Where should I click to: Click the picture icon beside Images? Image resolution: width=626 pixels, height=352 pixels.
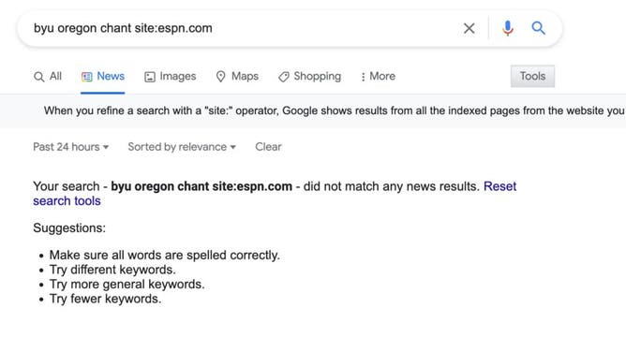[150, 77]
